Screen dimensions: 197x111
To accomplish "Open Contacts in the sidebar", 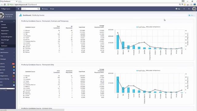I will coord(3,25).
